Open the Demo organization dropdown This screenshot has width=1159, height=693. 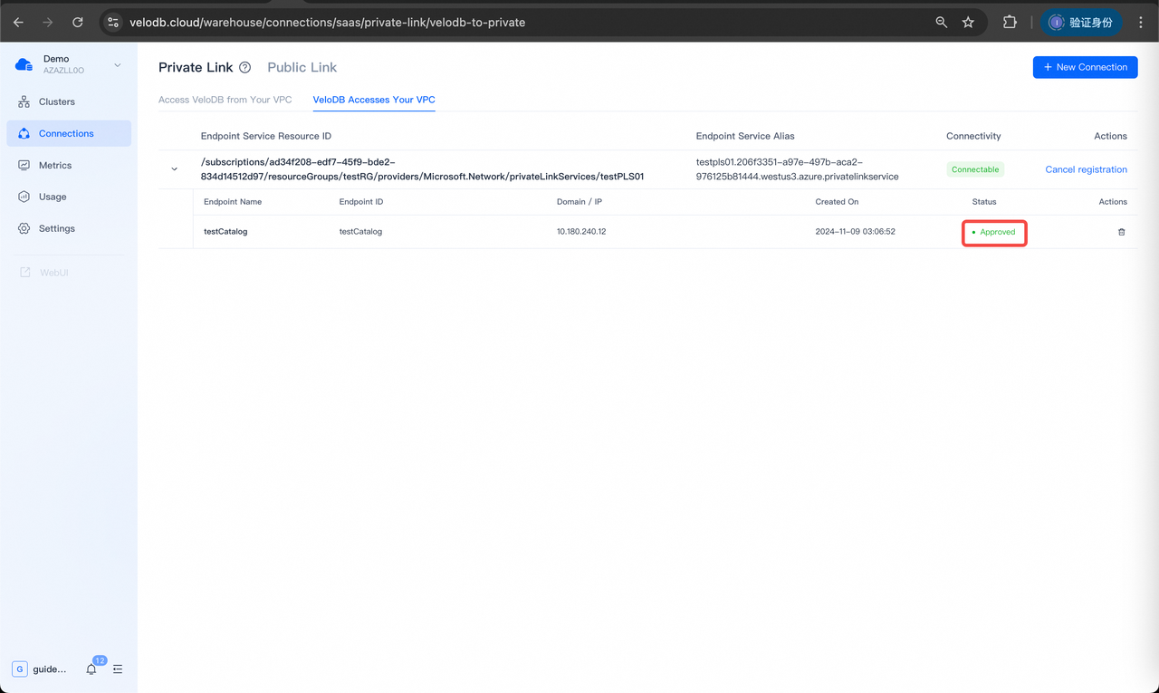[x=117, y=65]
